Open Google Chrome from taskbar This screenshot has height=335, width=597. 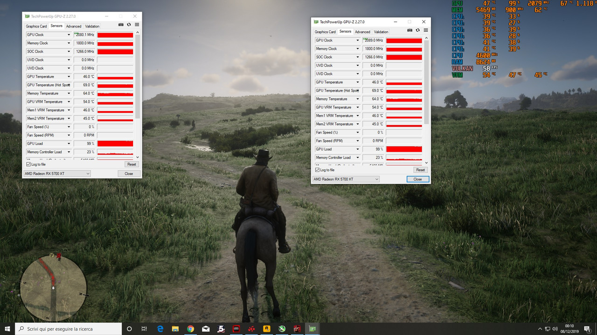(190, 328)
